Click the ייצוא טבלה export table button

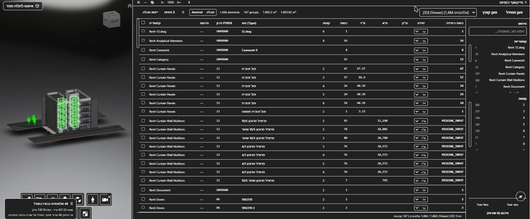tap(150, 13)
